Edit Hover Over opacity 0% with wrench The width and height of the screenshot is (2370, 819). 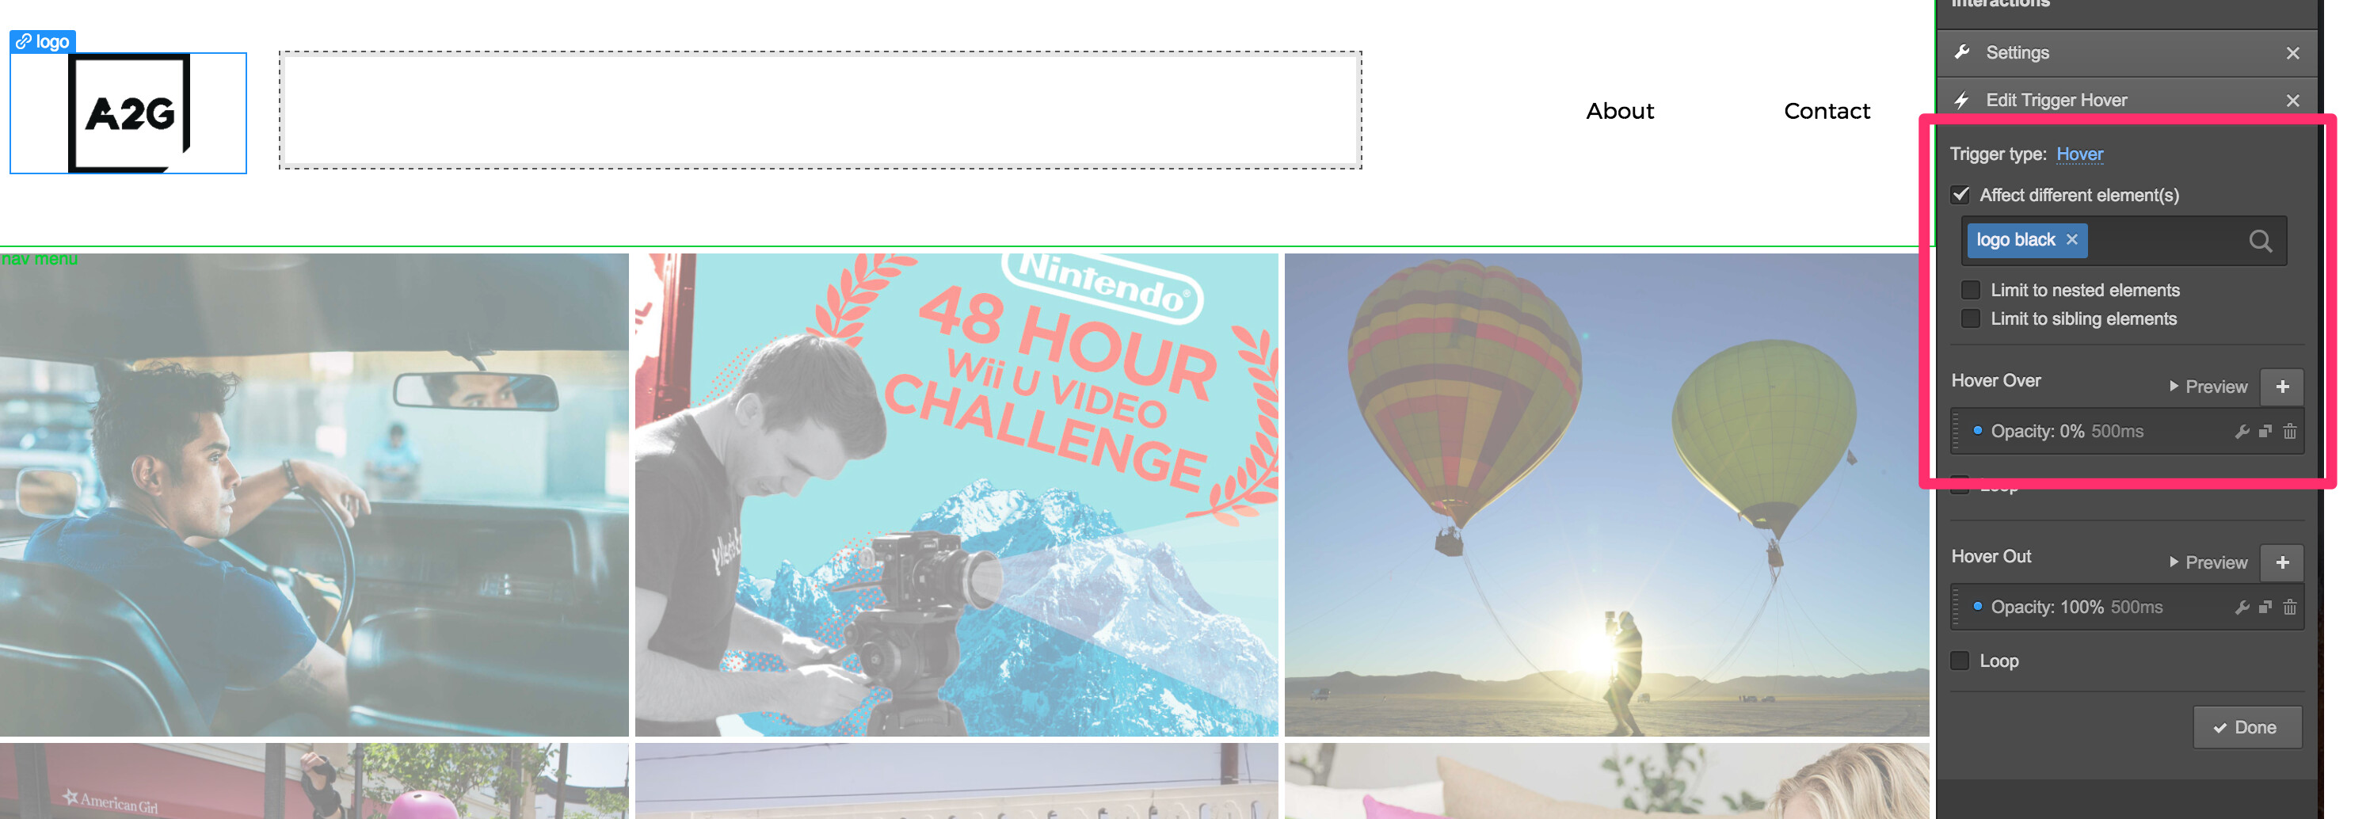tap(2242, 432)
